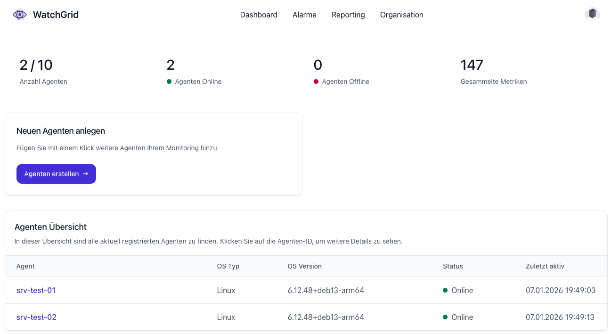
Task: Click the OS Version column header
Action: tap(305, 266)
